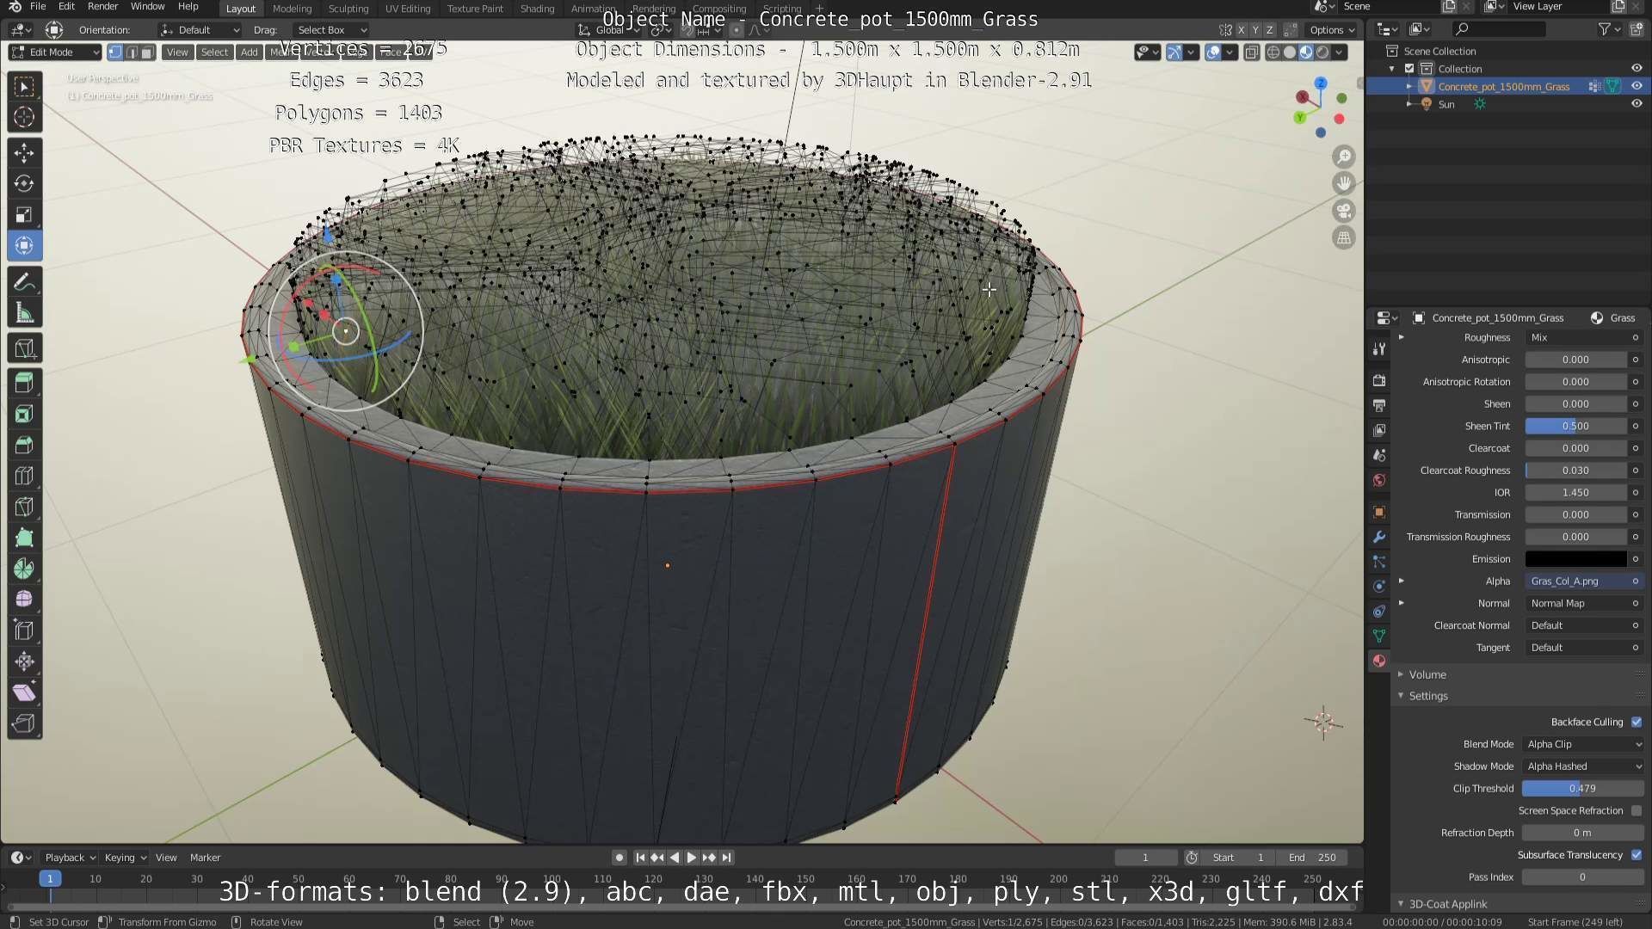Click the viewport Select menu button

214,52
